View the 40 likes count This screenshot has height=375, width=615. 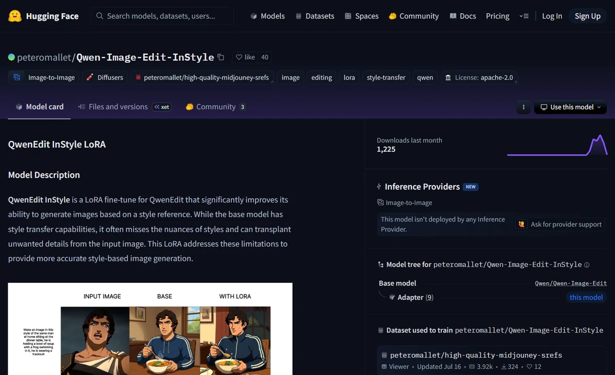tap(264, 57)
